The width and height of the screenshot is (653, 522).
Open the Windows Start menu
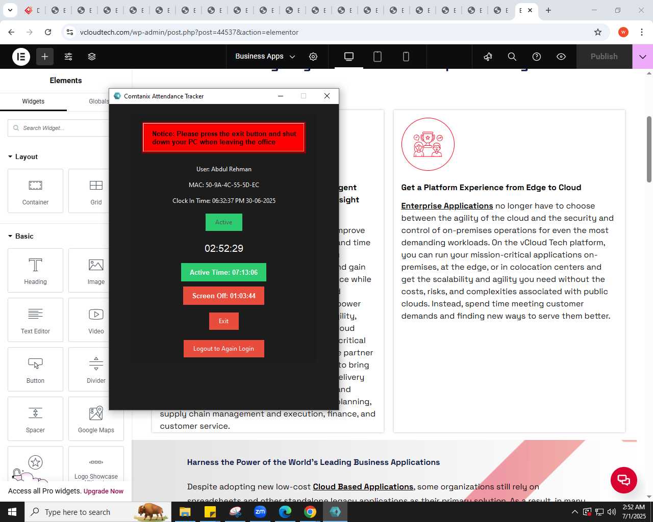pyautogui.click(x=12, y=512)
